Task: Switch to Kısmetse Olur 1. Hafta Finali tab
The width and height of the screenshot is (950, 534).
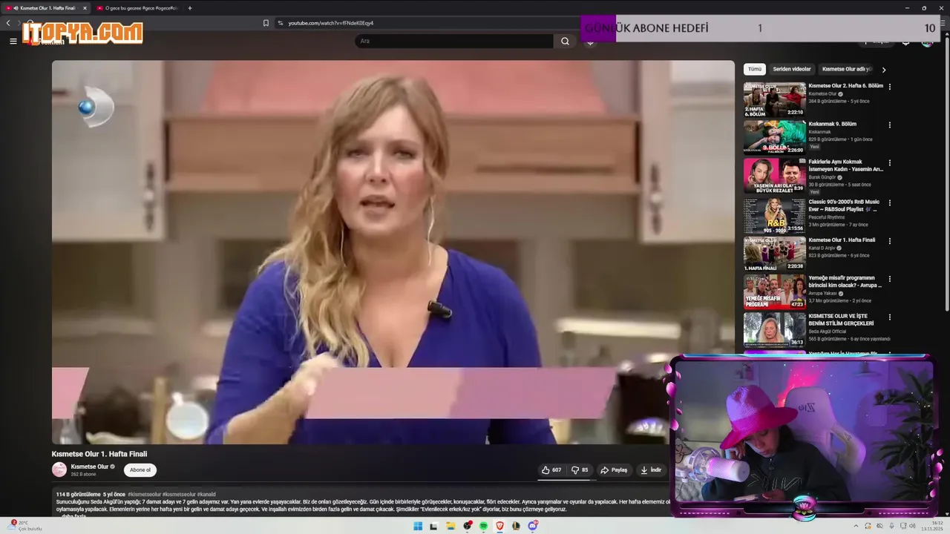Action: pyautogui.click(x=46, y=8)
